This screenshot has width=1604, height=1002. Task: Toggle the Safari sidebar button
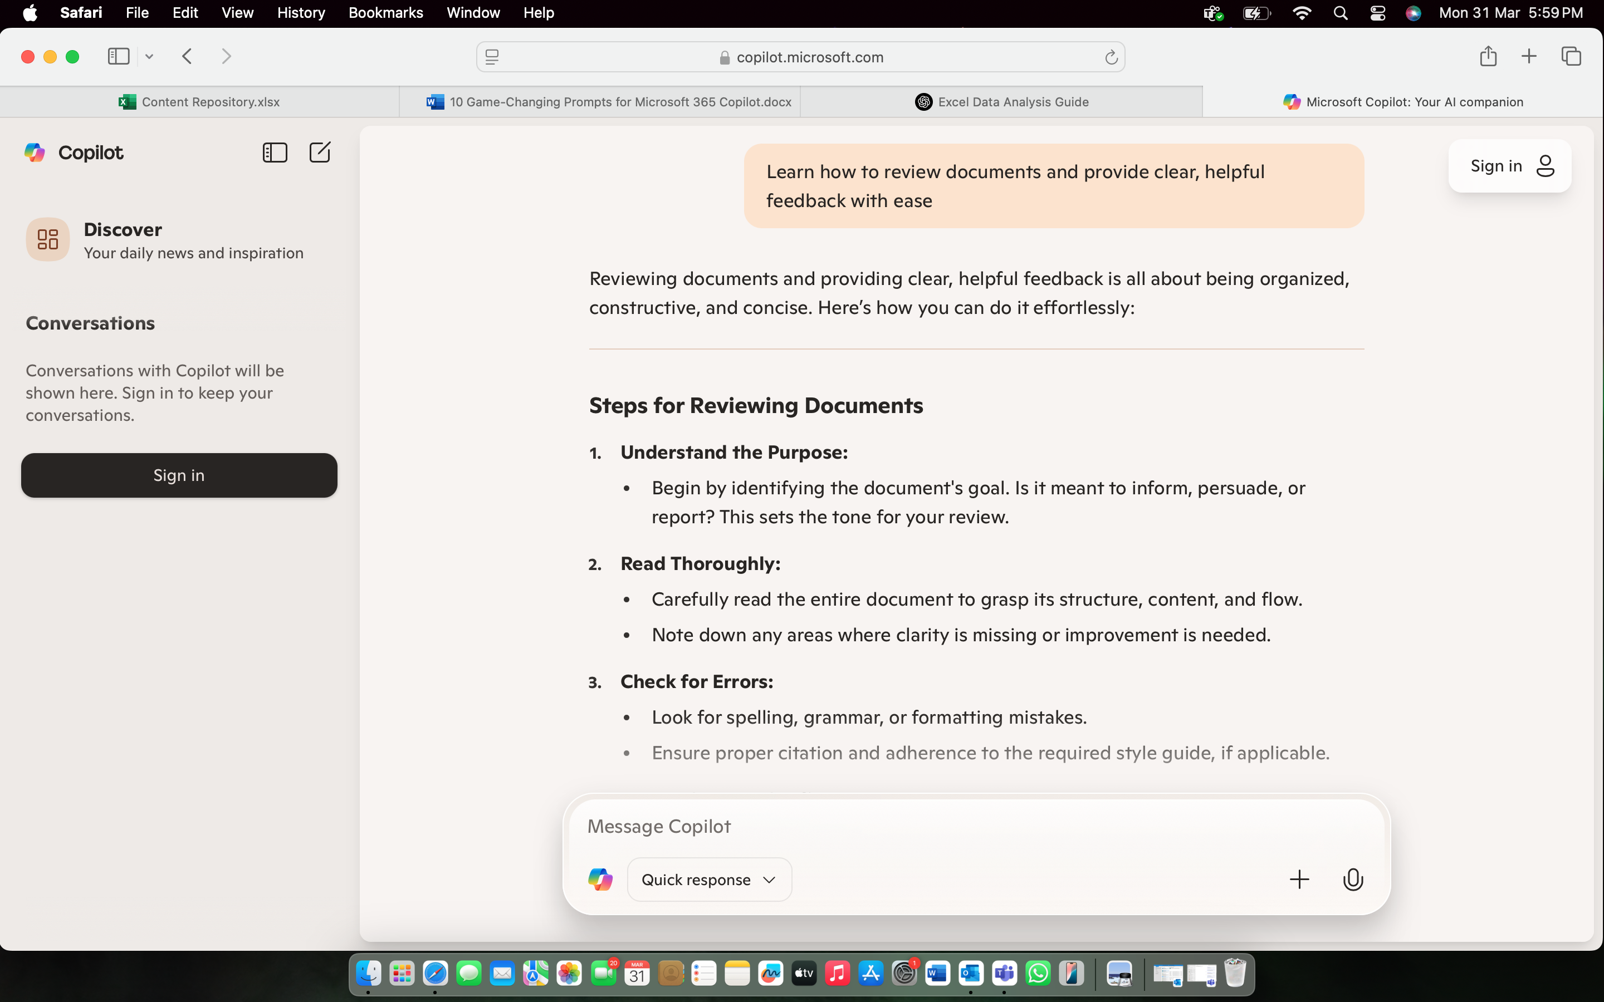point(119,56)
